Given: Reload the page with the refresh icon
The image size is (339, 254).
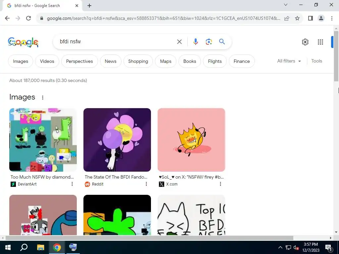Looking at the screenshot, I should [x=28, y=18].
